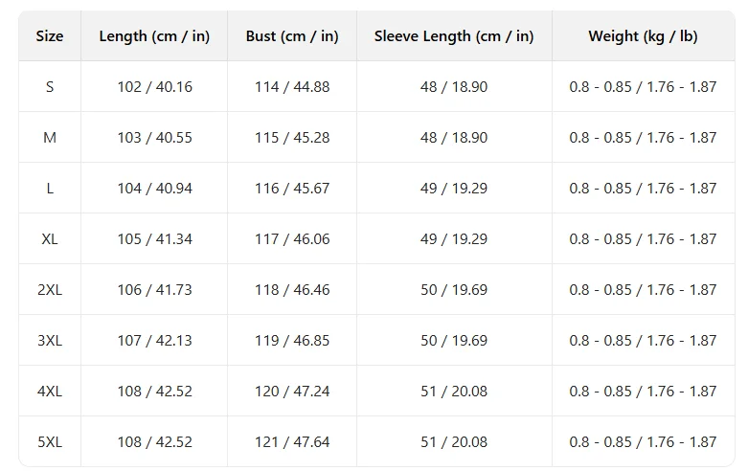Click the 2XL row sleeve 50 / 19.69
The height and width of the screenshot is (471, 748).
click(x=454, y=290)
